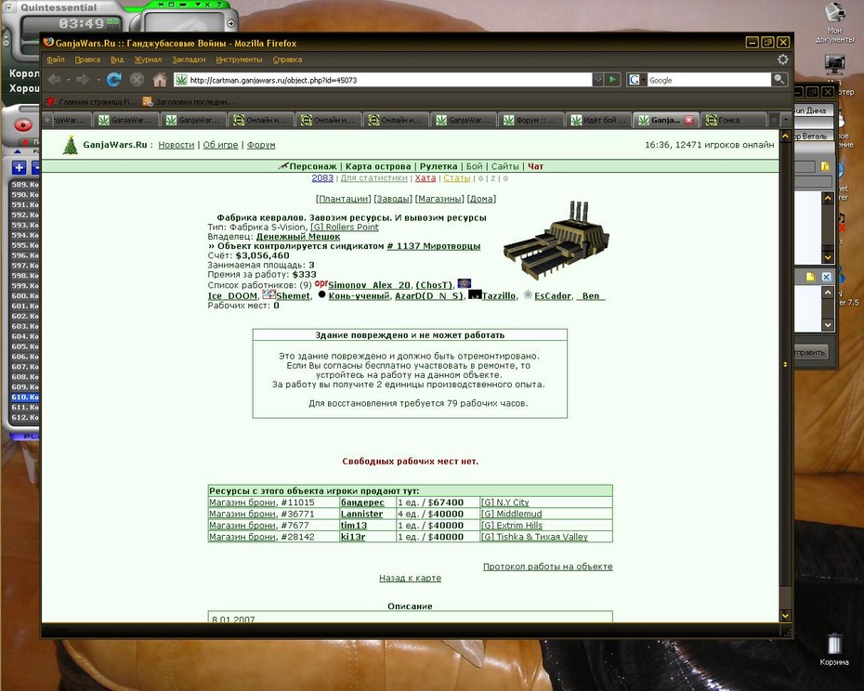Click the search magnifier icon
The height and width of the screenshot is (691, 864).
click(x=779, y=80)
